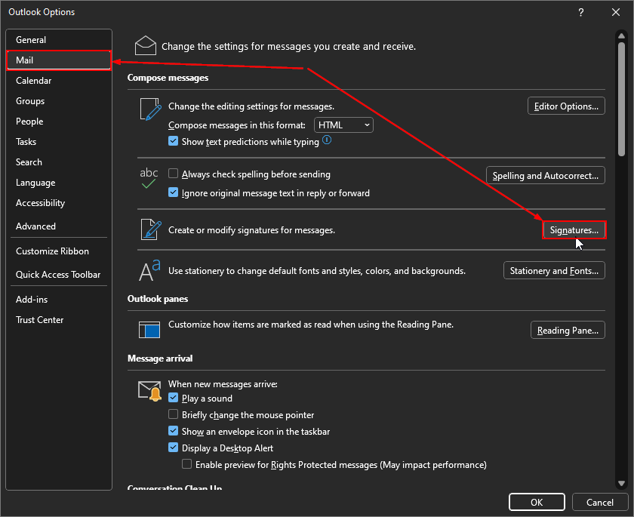Viewport: 634px width, 517px height.
Task: Open the Search options category
Action: pyautogui.click(x=59, y=162)
